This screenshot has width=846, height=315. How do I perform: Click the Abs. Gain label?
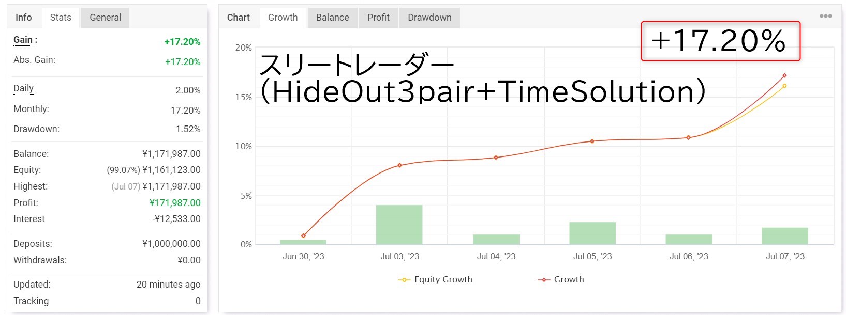34,60
